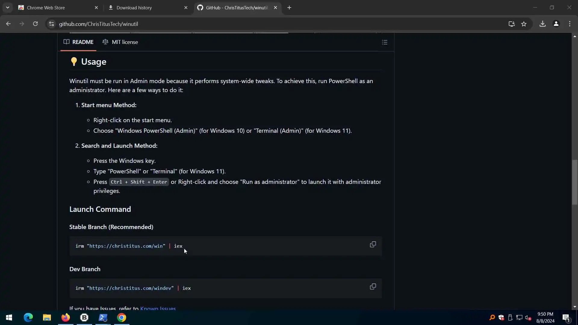Select the README tab
The height and width of the screenshot is (325, 578).
pyautogui.click(x=79, y=42)
